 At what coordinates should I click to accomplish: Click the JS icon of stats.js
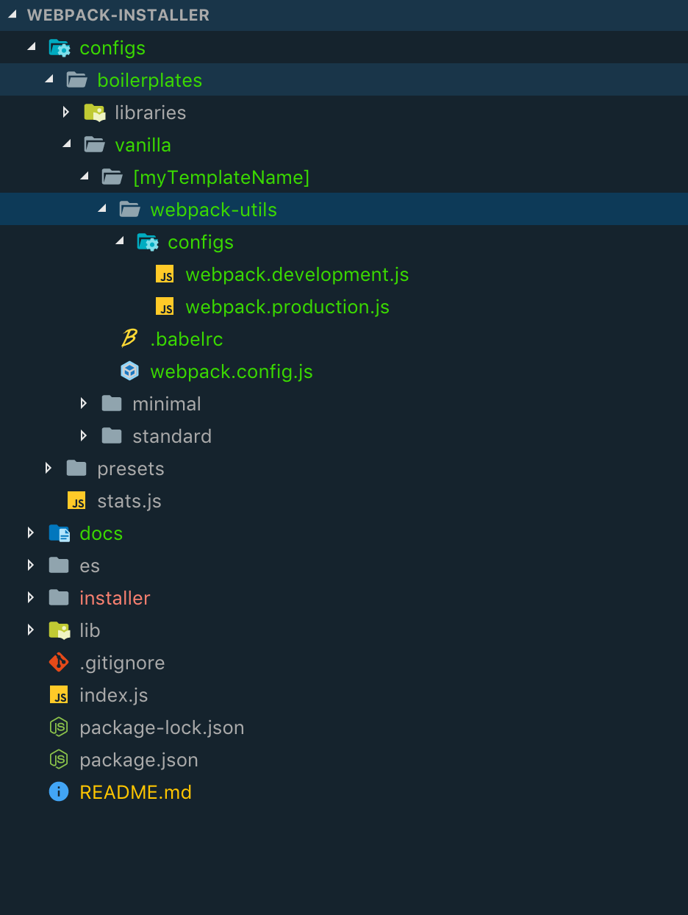pyautogui.click(x=76, y=501)
